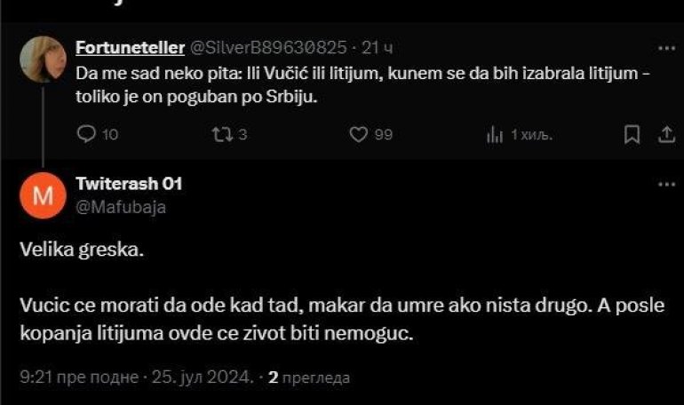Open the Fortuneteller display name link
Screen dimensions: 684x405
click(128, 47)
